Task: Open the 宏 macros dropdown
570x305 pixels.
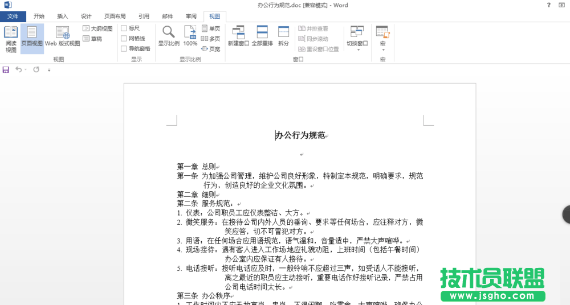Action: point(382,50)
